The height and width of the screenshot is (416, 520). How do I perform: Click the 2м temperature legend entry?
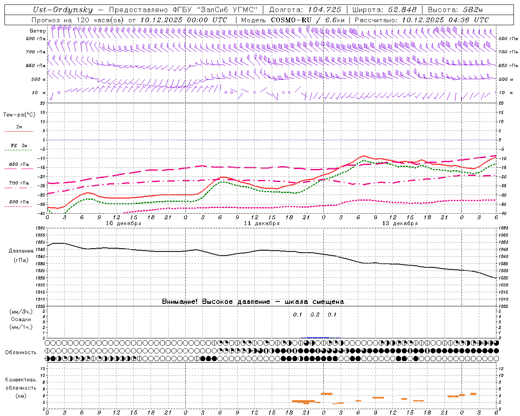click(x=19, y=127)
